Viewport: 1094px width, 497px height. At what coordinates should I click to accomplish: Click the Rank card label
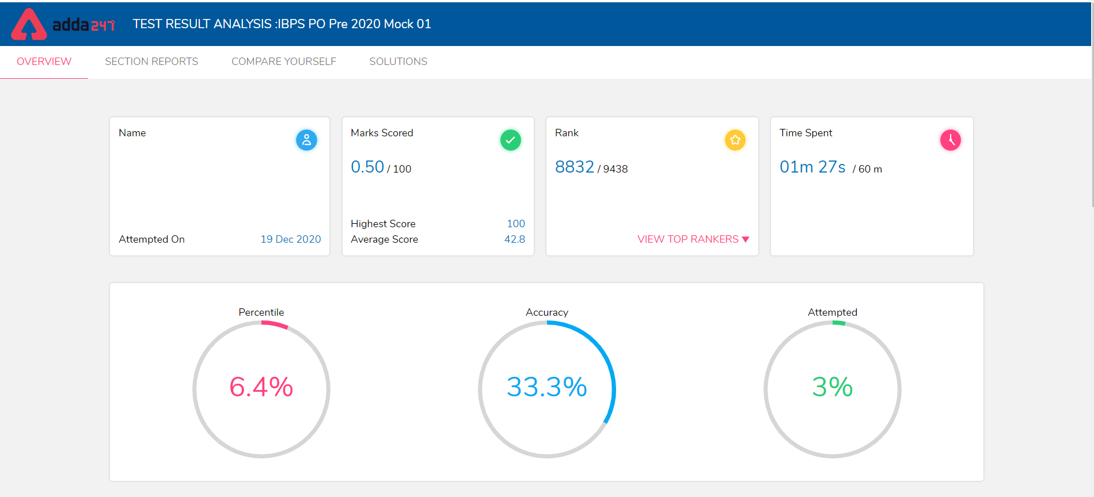coord(567,133)
